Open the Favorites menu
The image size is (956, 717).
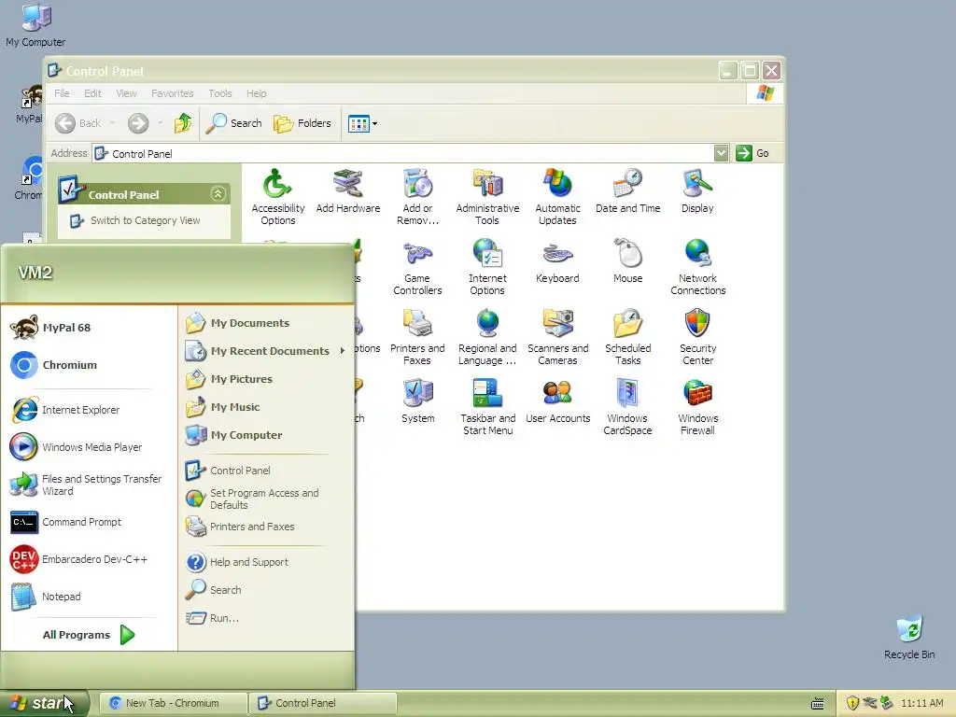click(x=172, y=93)
